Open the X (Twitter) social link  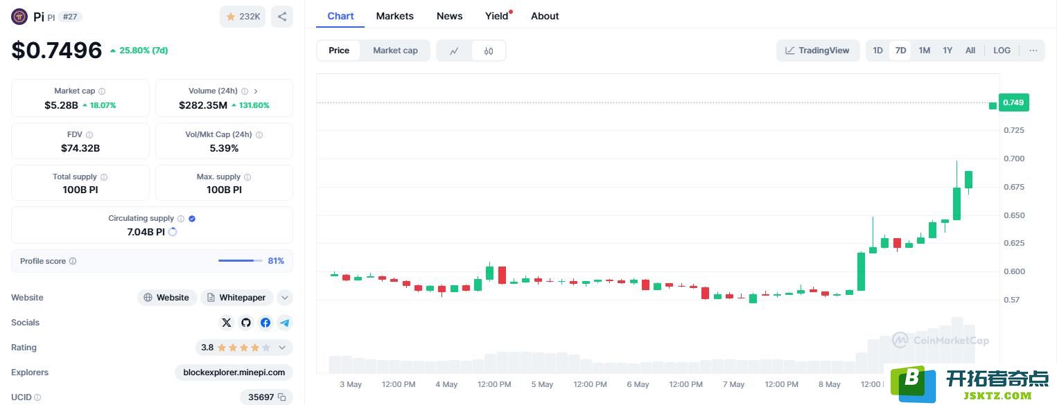(x=227, y=323)
